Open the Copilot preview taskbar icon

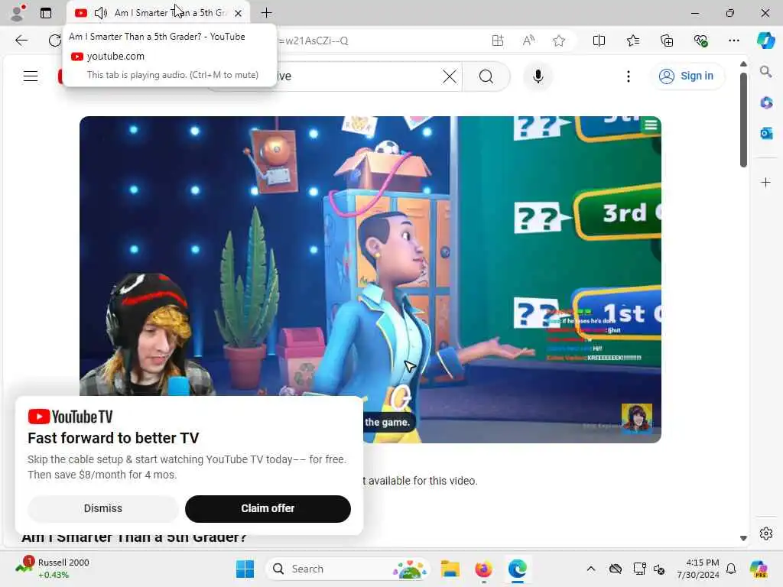(759, 569)
